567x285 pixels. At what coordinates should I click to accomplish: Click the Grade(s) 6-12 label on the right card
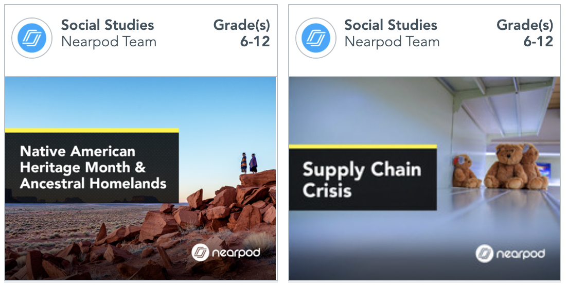pos(525,33)
